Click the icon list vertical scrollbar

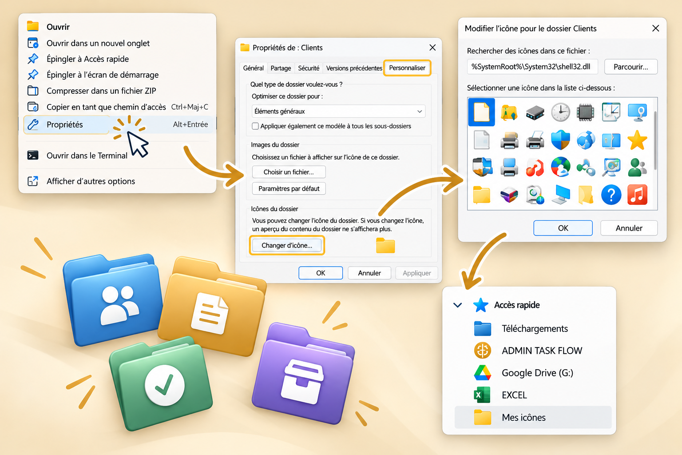pos(655,140)
